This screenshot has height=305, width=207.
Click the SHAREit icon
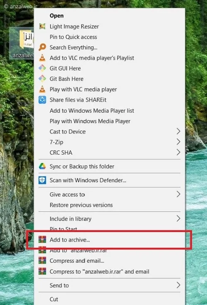42,100
